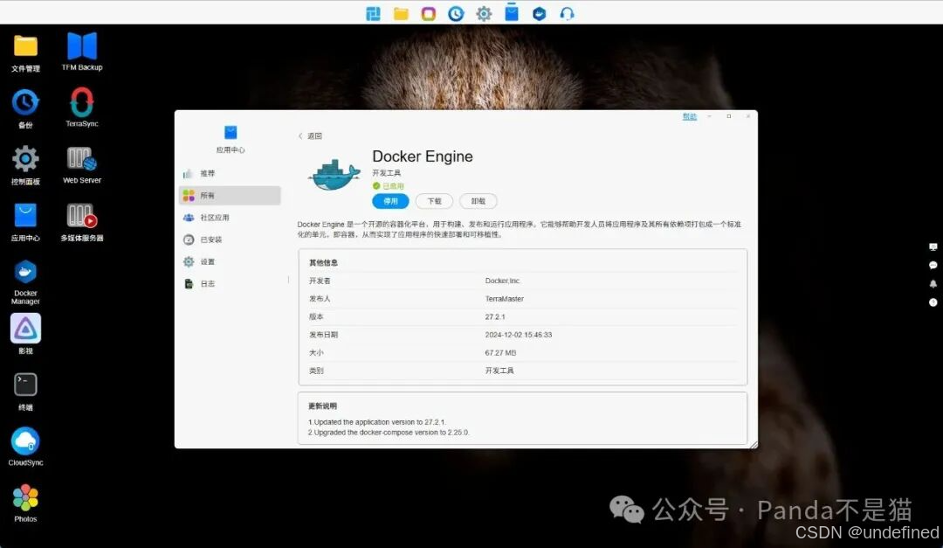Click the size value 67.27 MB

click(500, 353)
